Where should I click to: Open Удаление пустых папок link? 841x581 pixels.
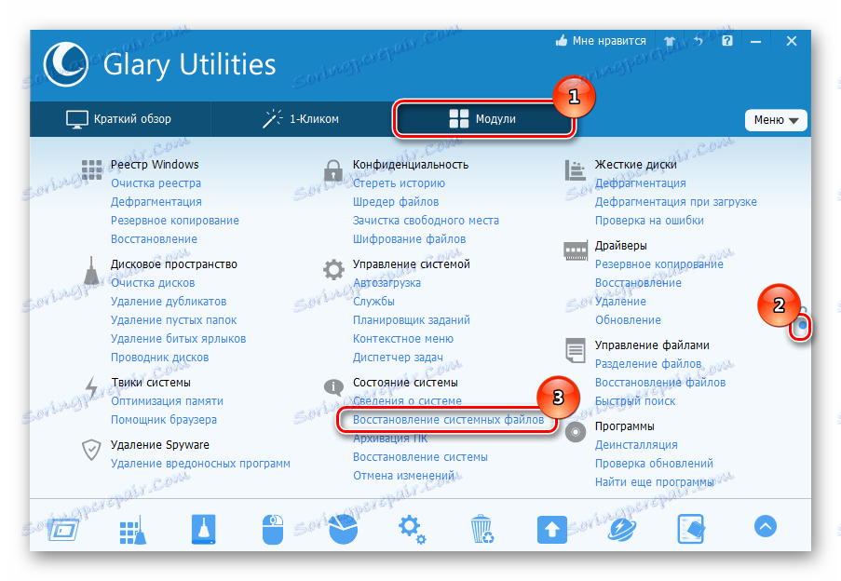click(x=173, y=320)
